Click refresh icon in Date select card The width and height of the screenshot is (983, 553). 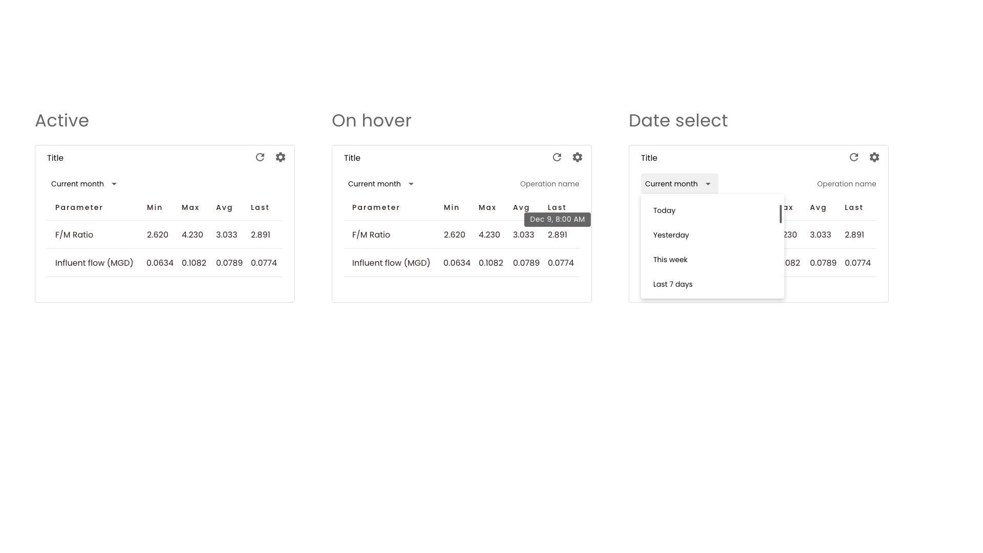pos(854,157)
